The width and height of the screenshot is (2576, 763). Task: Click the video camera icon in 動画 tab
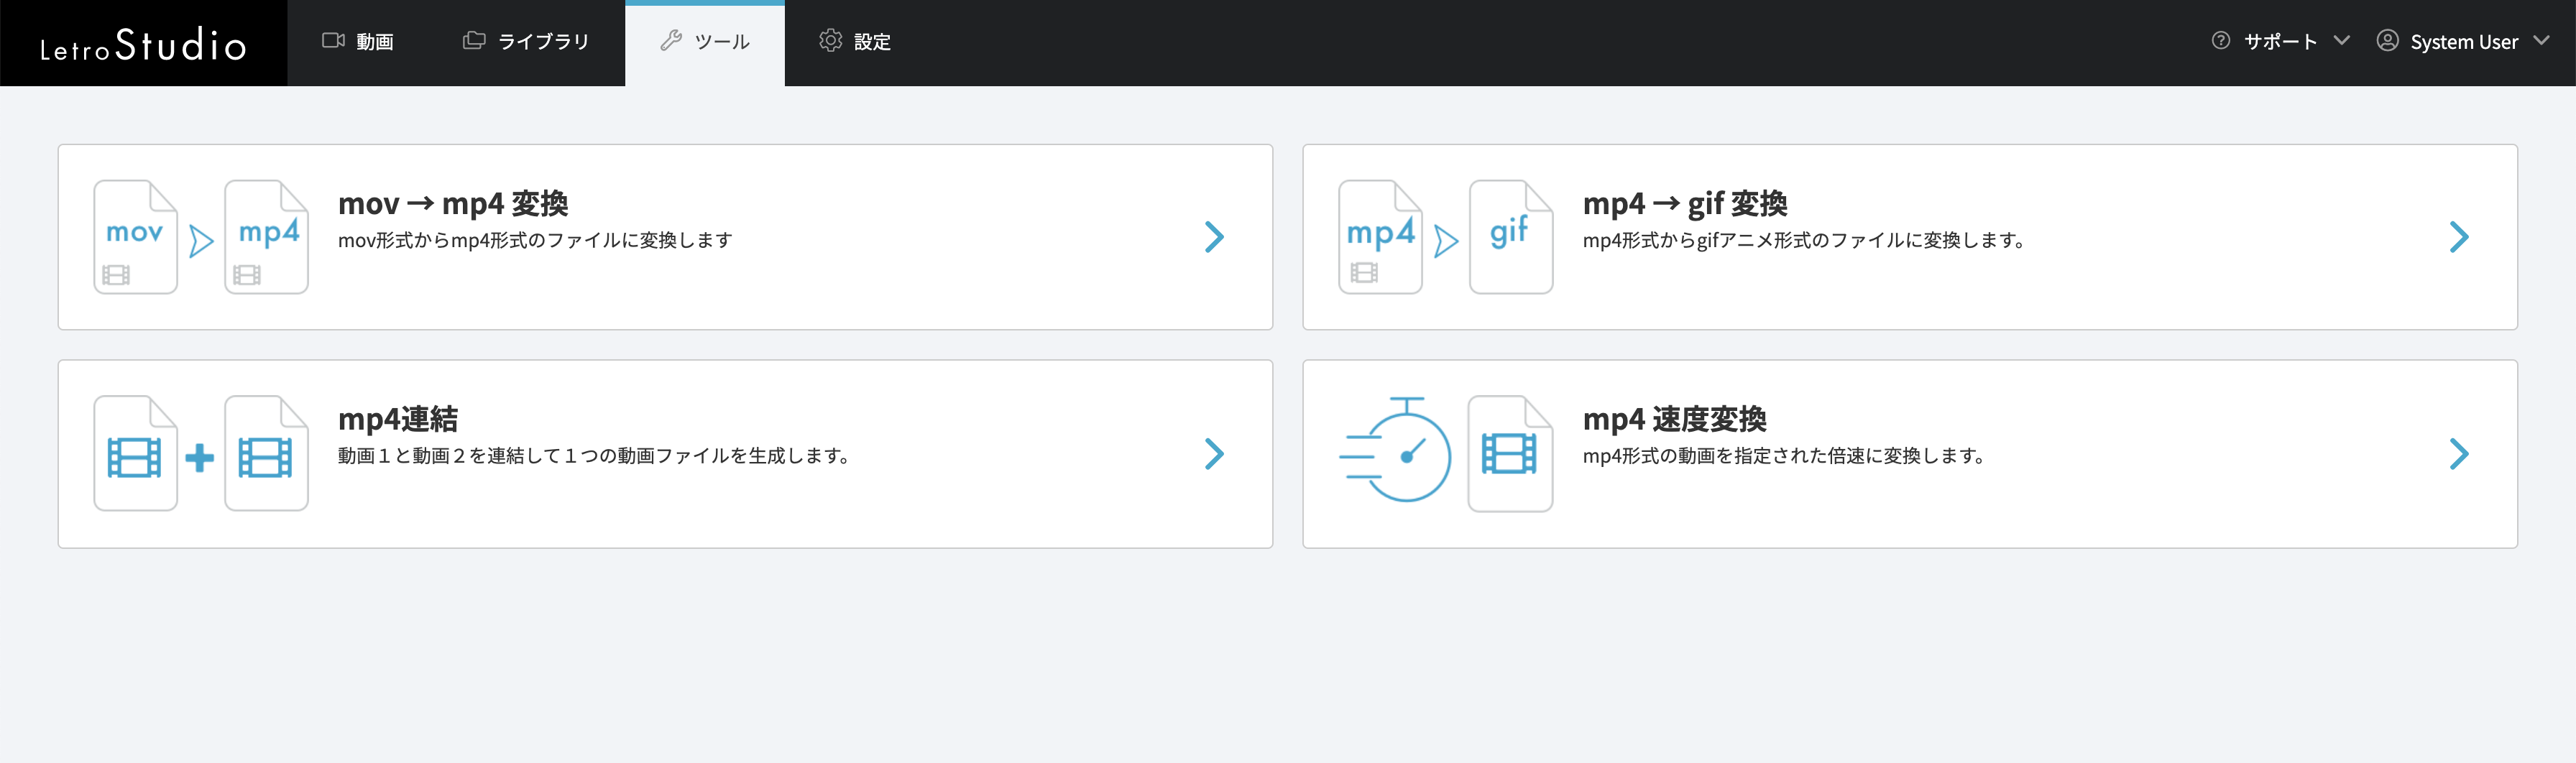pos(333,41)
